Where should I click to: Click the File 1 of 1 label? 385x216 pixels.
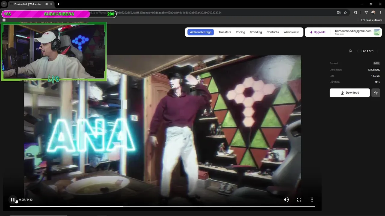click(368, 51)
